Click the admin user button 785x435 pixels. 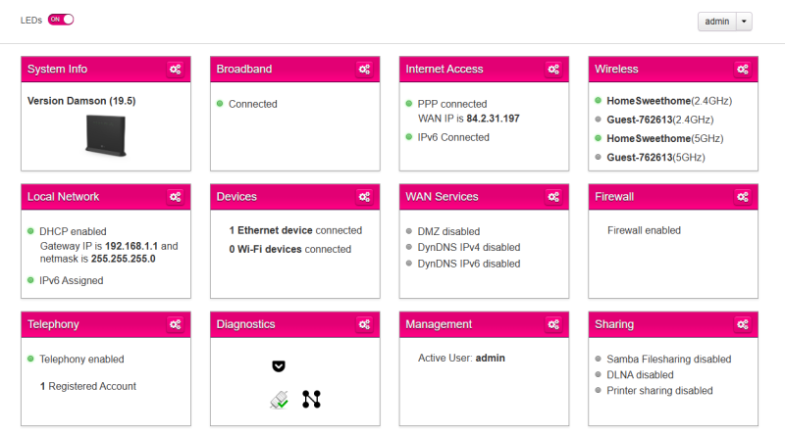coord(717,22)
